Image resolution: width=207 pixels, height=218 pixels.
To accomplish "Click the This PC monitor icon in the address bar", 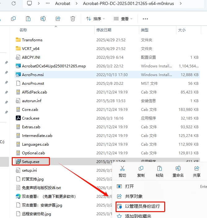I will click(x=29, y=3).
